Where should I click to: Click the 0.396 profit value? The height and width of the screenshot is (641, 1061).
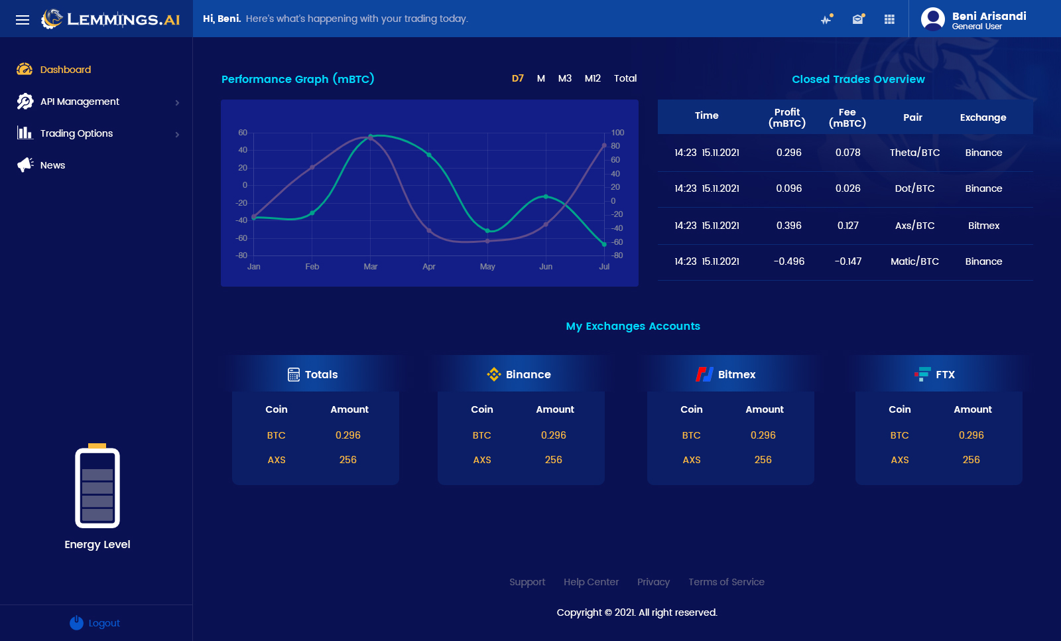coord(789,226)
